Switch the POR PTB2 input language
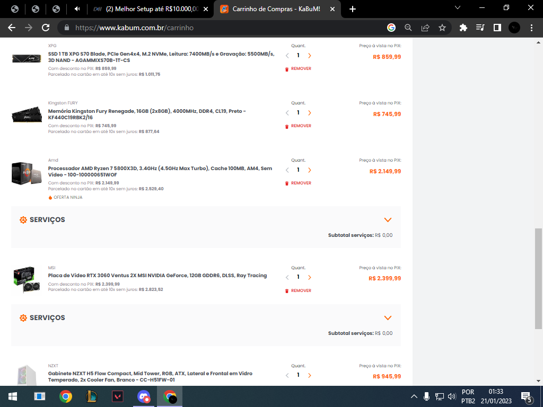 (x=468, y=396)
